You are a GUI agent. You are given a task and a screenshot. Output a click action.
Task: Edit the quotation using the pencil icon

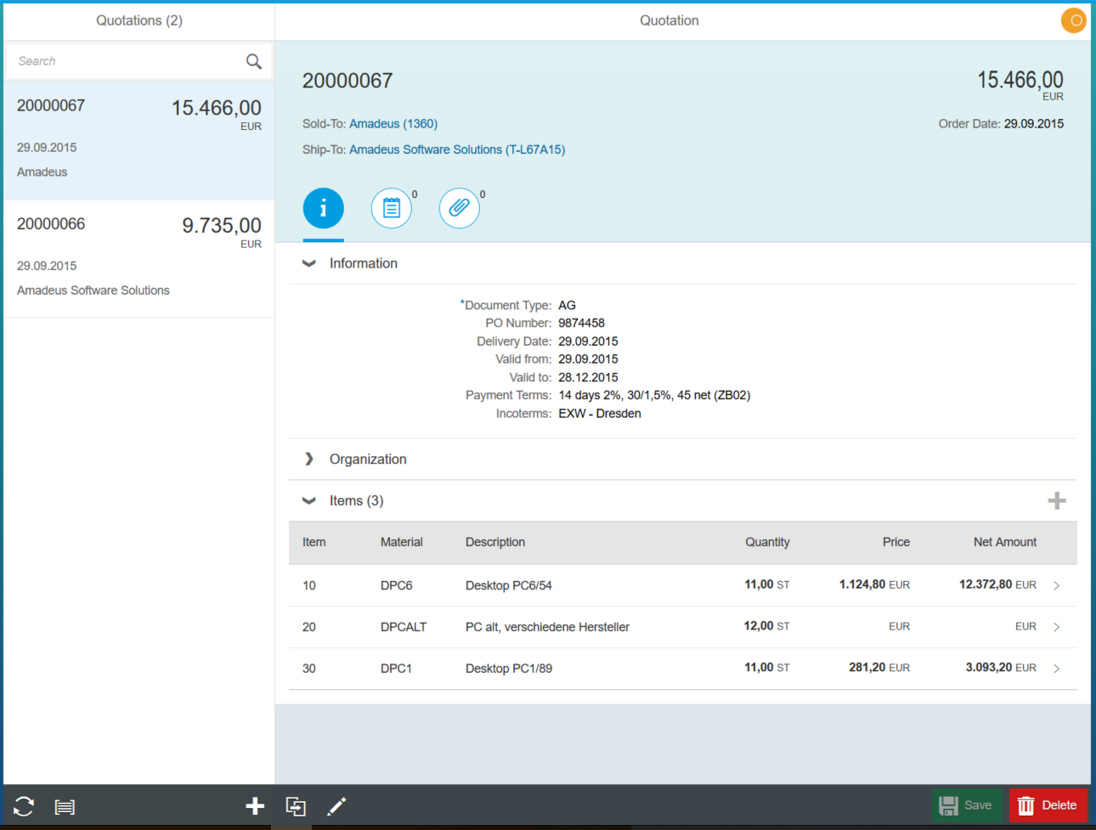(336, 806)
